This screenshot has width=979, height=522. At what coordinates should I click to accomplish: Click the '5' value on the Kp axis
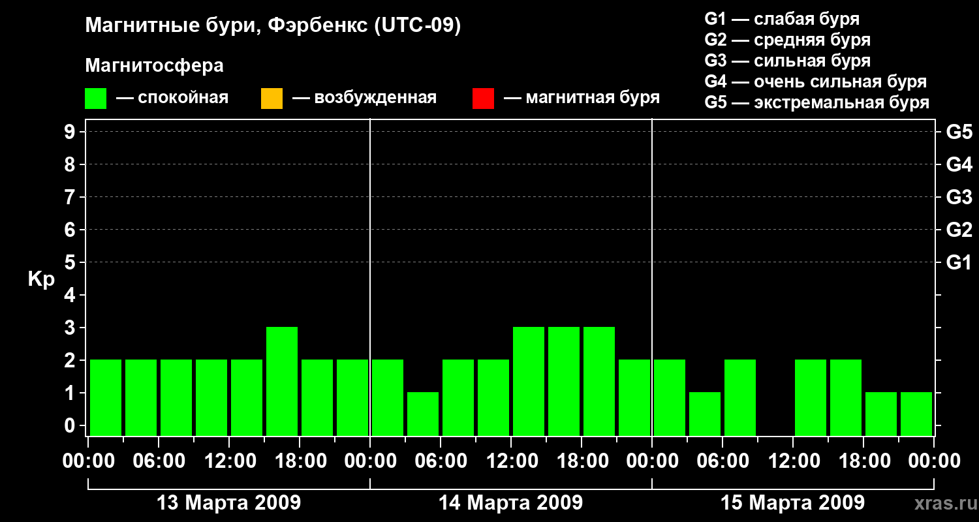pos(70,262)
